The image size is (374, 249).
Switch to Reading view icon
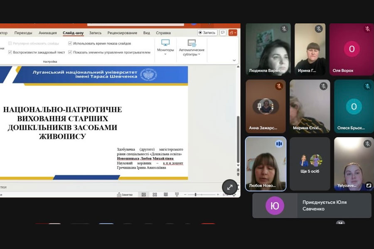click(165, 194)
